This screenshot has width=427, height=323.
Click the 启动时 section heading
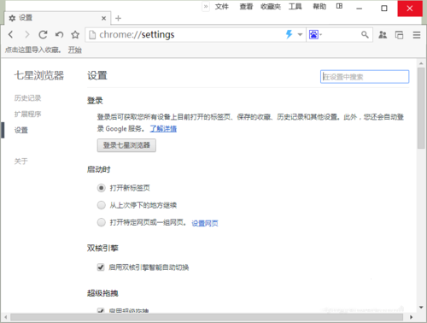[x=98, y=169]
